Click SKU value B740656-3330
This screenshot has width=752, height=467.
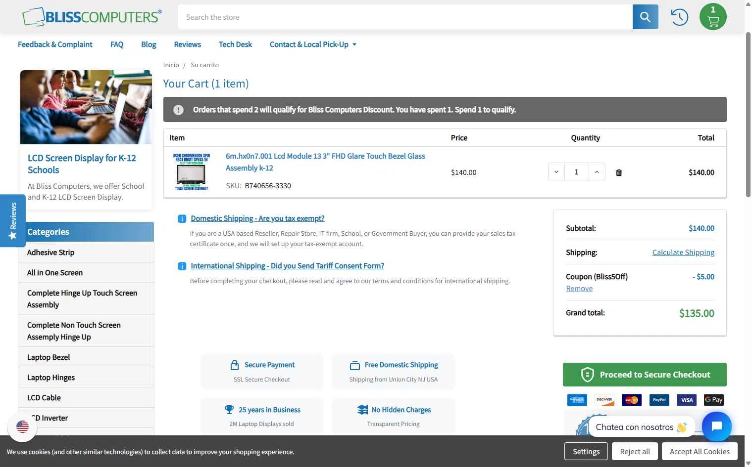pyautogui.click(x=268, y=186)
